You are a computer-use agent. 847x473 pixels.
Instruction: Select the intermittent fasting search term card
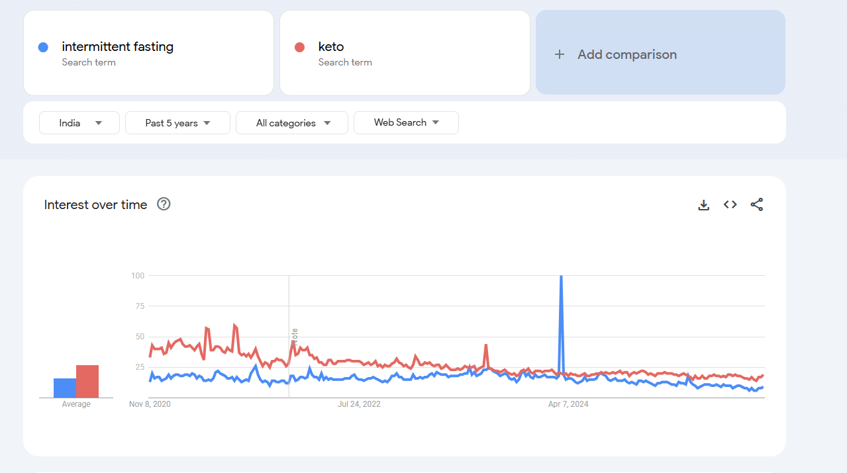pyautogui.click(x=148, y=53)
